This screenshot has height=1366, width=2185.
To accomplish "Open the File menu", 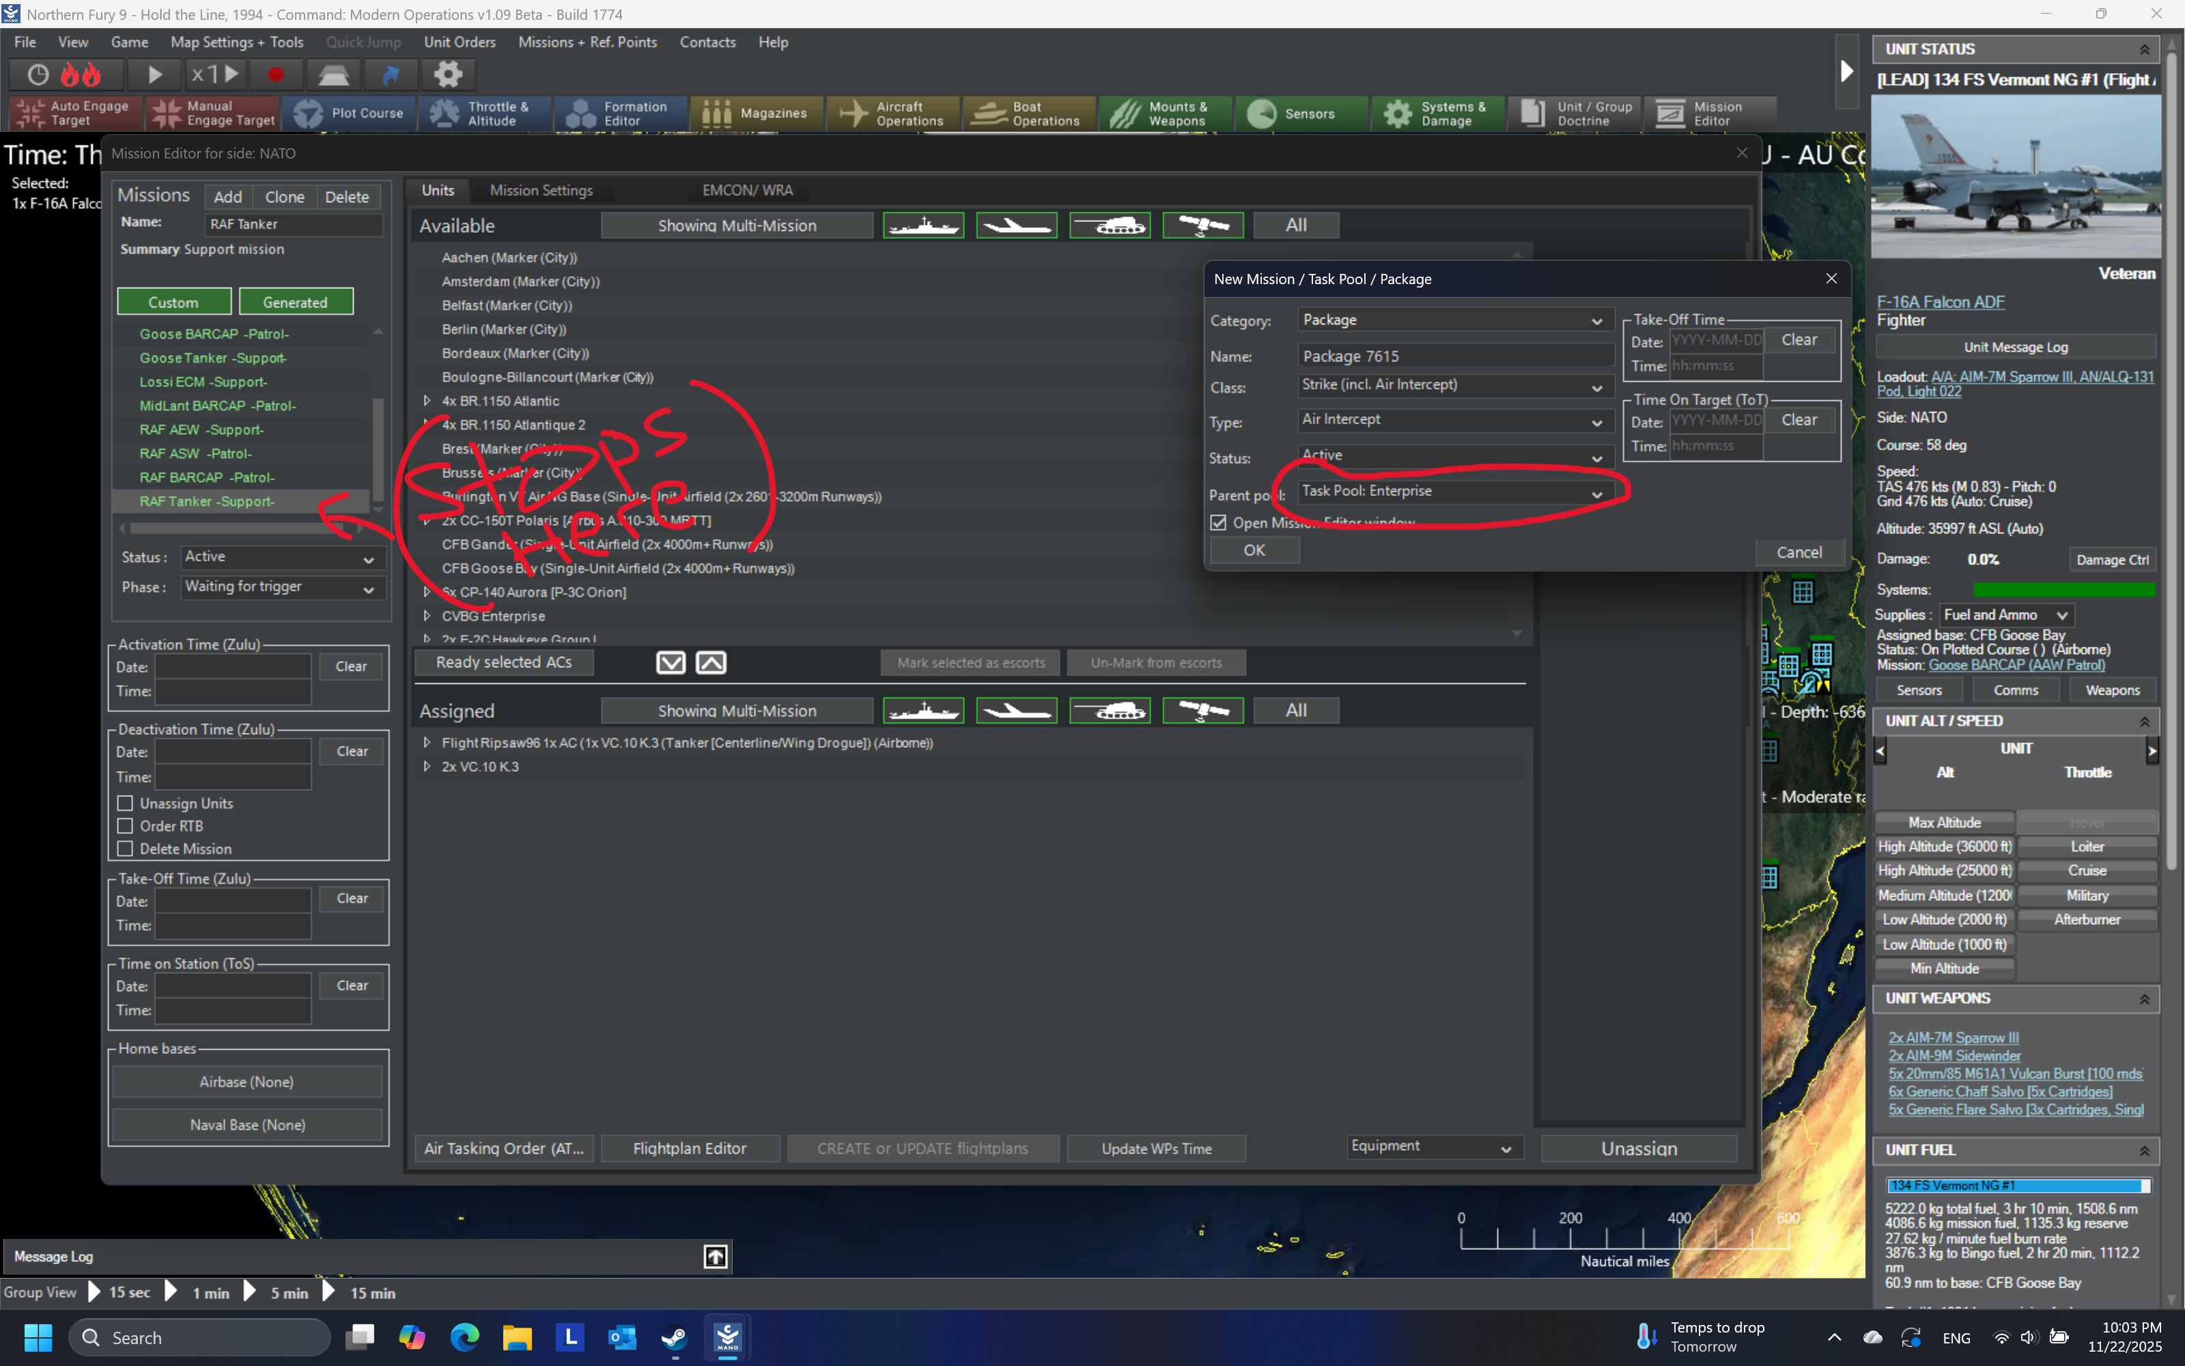I will (x=25, y=42).
